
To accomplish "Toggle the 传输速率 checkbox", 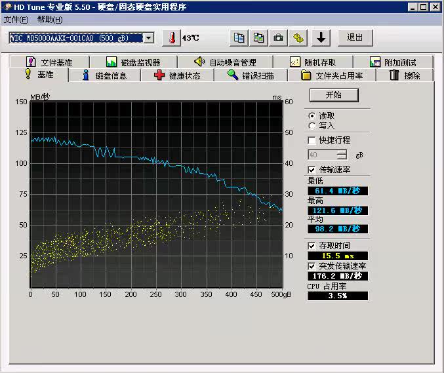I will pyautogui.click(x=312, y=170).
